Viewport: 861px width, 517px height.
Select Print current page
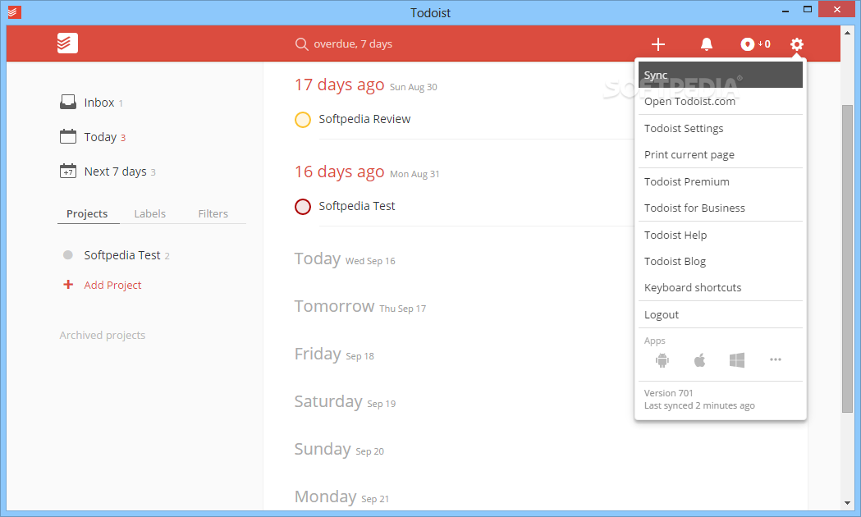(x=721, y=154)
